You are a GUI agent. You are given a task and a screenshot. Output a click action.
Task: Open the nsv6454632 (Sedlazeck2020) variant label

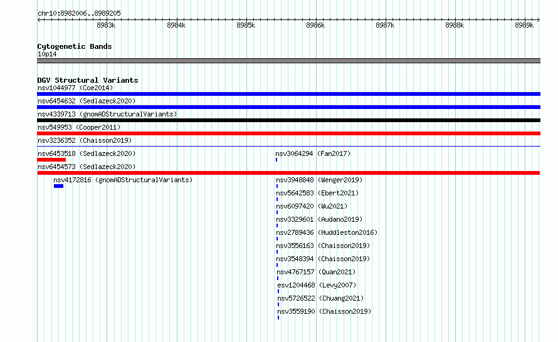click(87, 101)
